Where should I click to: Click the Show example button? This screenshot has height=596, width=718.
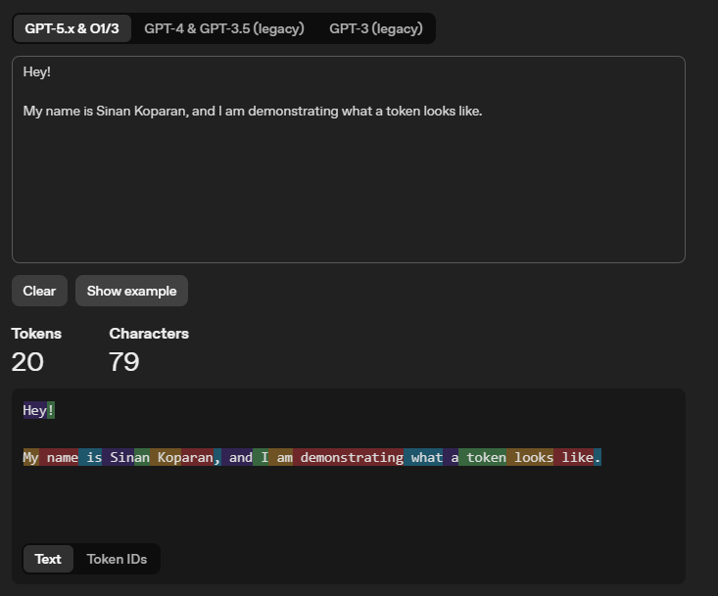point(131,291)
